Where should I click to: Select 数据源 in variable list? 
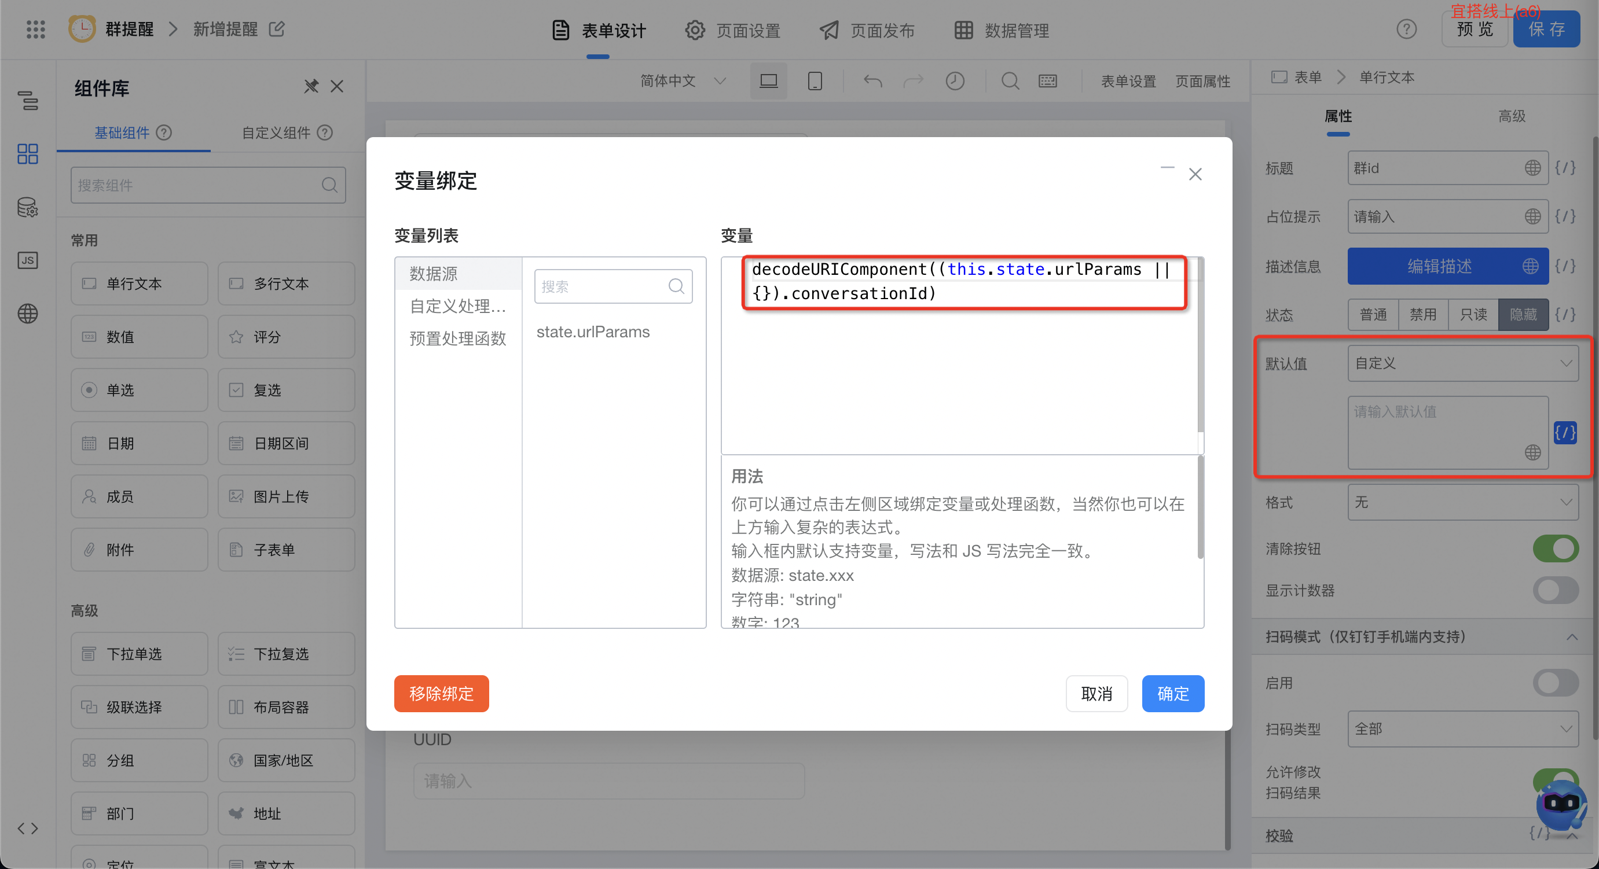click(458, 274)
